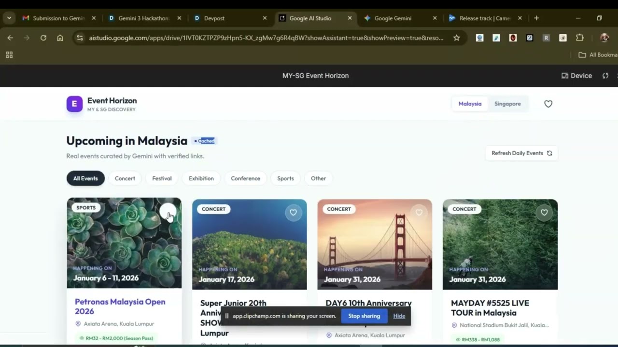The width and height of the screenshot is (618, 347).
Task: Click the MY-SG Event Horizon preview title
Action: [315, 76]
